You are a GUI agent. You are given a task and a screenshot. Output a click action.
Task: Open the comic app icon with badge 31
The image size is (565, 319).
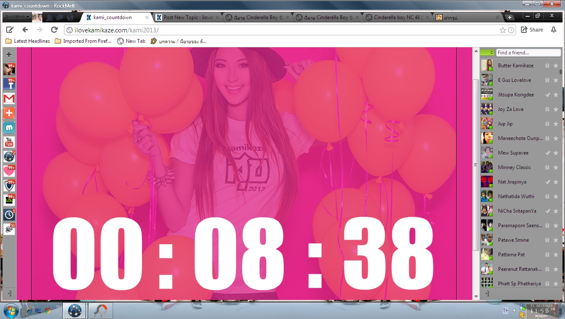[x=9, y=229]
